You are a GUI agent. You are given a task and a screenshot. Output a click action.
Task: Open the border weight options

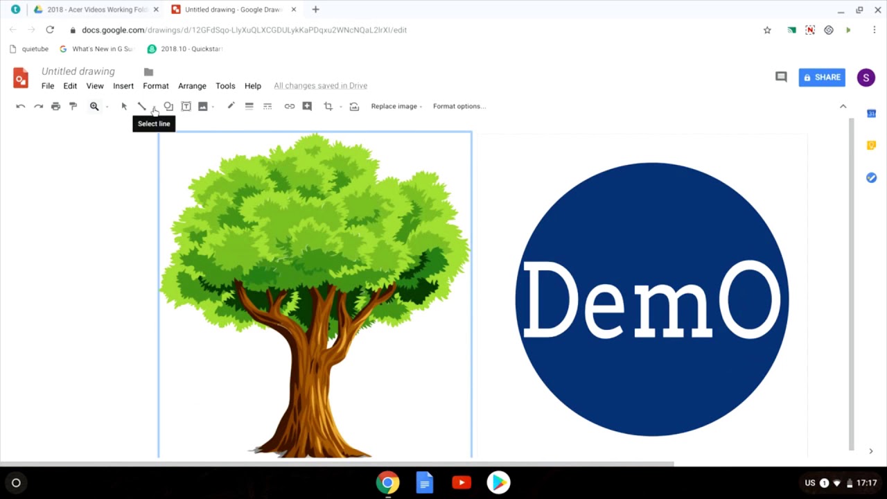249,106
